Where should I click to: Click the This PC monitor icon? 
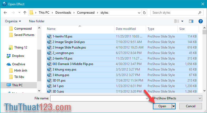[x=9, y=85]
